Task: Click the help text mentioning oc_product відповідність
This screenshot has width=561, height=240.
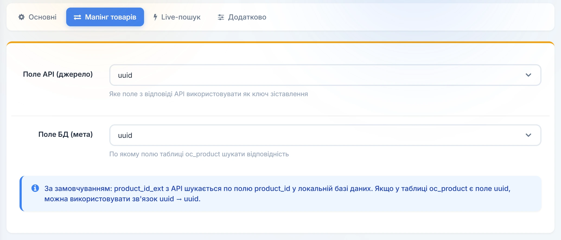Action: [x=199, y=154]
